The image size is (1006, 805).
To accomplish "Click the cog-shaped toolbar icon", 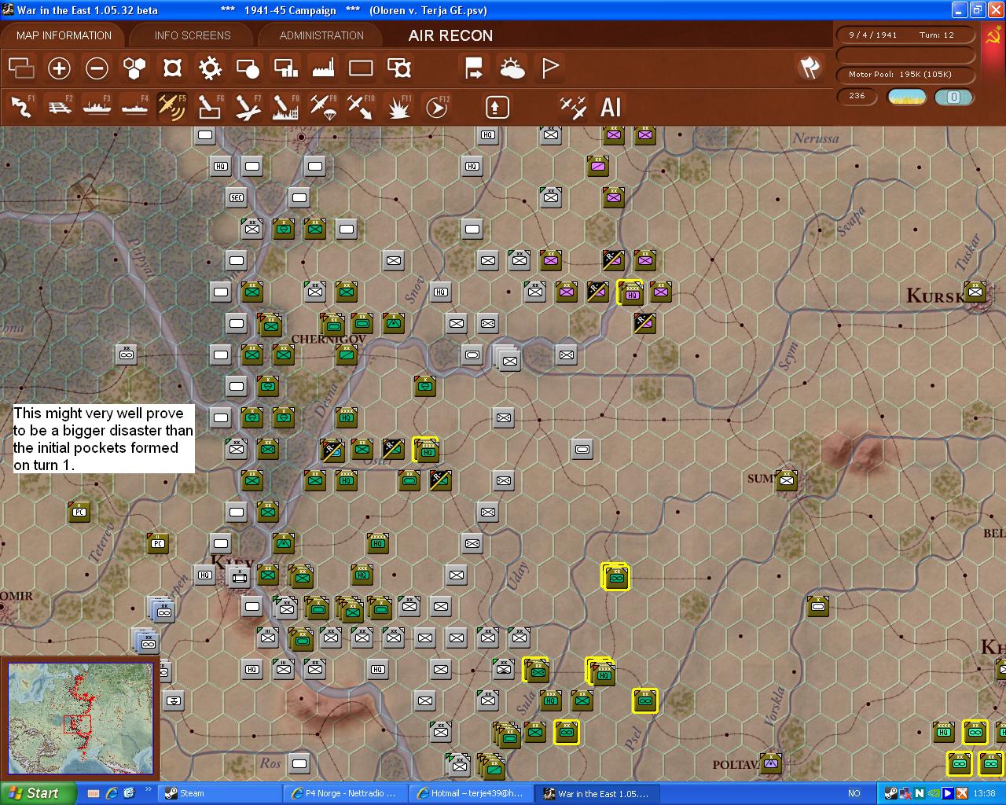I will click(210, 68).
